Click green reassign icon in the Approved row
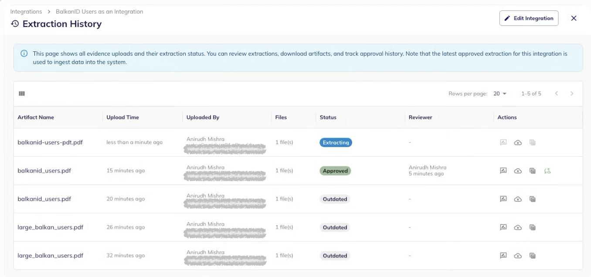Viewport: 591px width, 277px height. pyautogui.click(x=547, y=171)
